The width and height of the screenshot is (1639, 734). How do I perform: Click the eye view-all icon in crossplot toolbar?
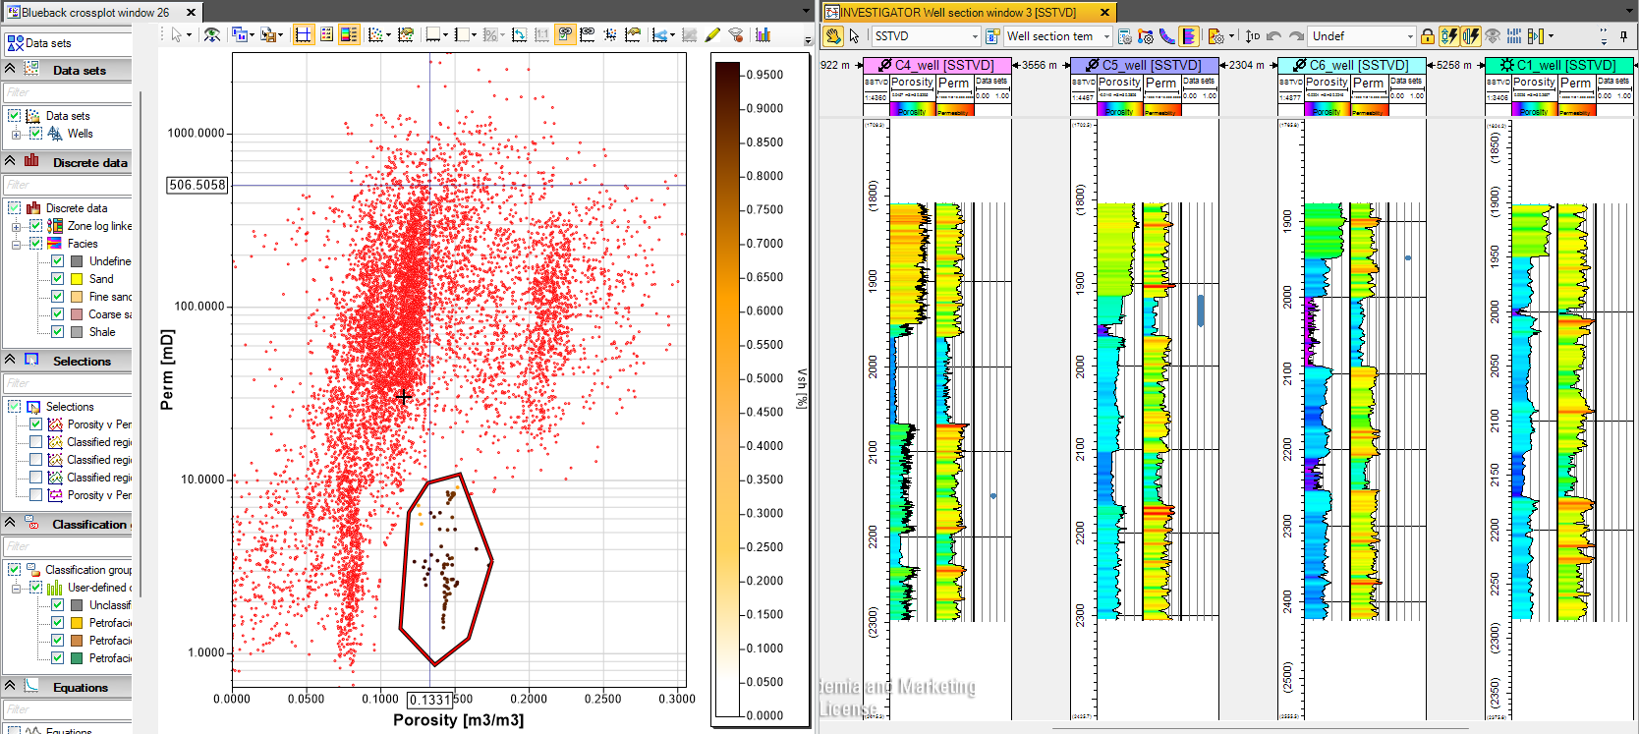click(211, 35)
